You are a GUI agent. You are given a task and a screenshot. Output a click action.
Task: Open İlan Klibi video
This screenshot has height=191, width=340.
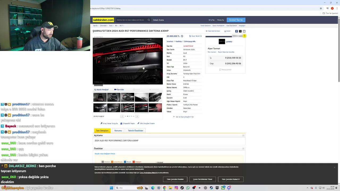119,90
